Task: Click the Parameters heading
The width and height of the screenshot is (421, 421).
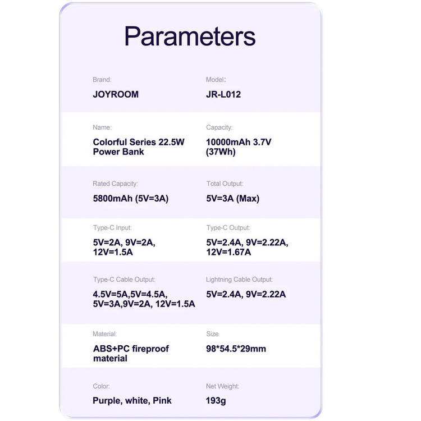Action: pyautogui.click(x=190, y=36)
